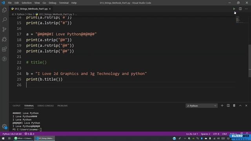The image size is (251, 141).
Task: Open Task View on the taskbar
Action: [x=9, y=138]
